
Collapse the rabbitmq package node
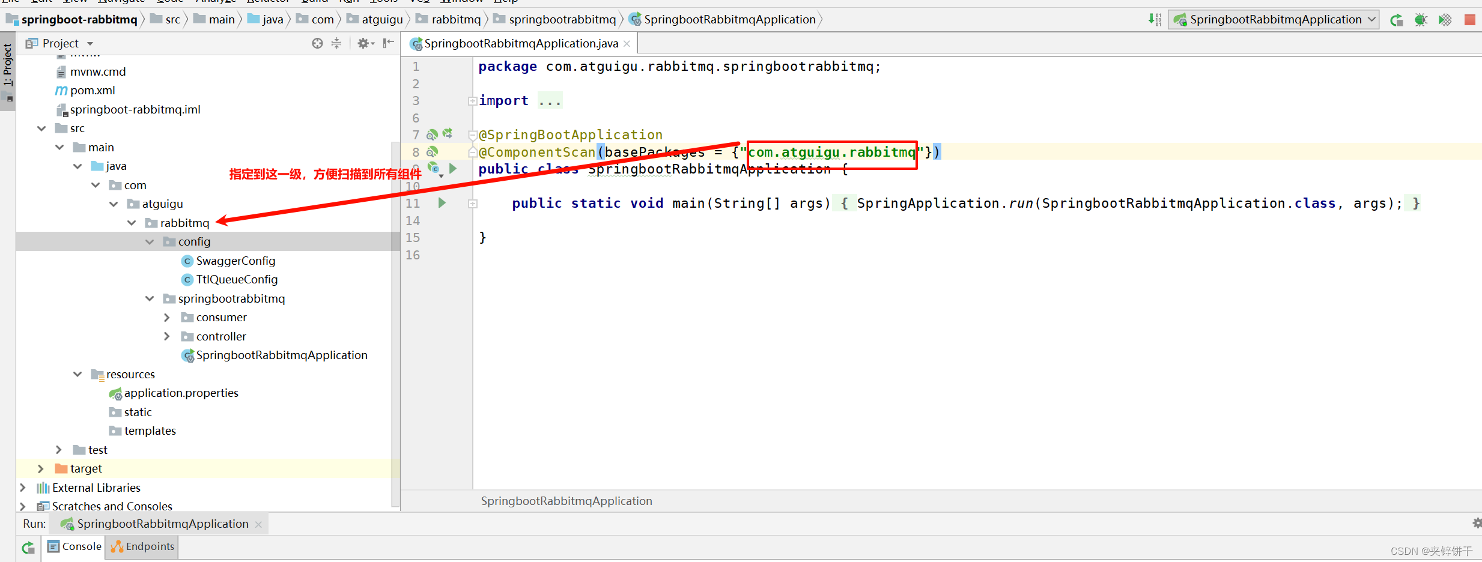coord(132,223)
